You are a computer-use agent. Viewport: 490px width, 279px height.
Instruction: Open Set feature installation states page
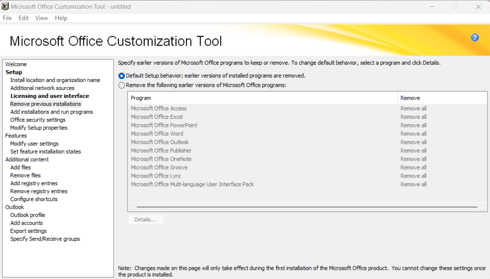pyautogui.click(x=45, y=152)
